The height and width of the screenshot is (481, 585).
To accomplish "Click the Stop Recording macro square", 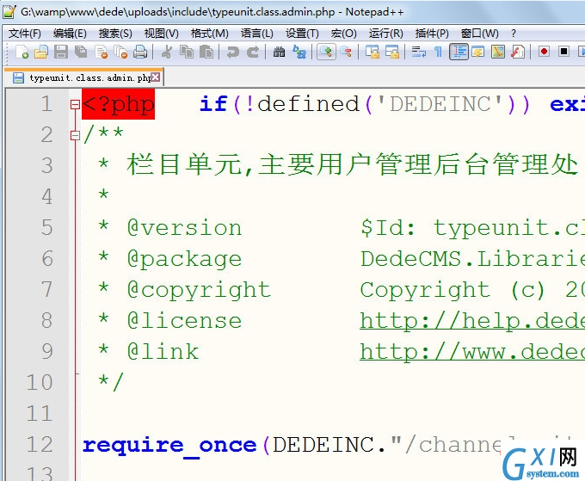I will (x=563, y=51).
